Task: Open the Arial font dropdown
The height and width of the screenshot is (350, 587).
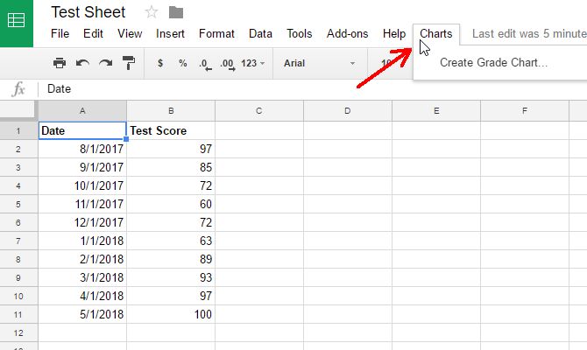Action: pyautogui.click(x=319, y=63)
